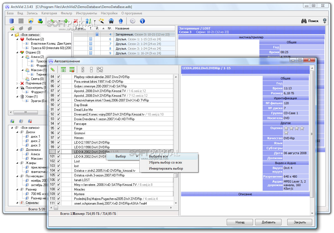This screenshot has width=334, height=233.
Task: Click the Закрыть button
Action: [300, 222]
